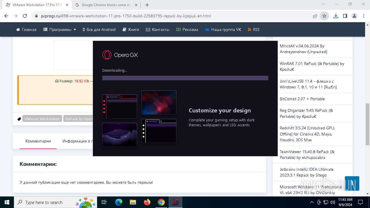This screenshot has width=370, height=208.
Task: Expand Программы dropdown menu
Action: [60, 29]
